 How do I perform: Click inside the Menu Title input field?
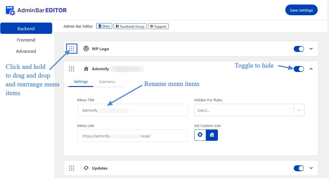(133, 110)
